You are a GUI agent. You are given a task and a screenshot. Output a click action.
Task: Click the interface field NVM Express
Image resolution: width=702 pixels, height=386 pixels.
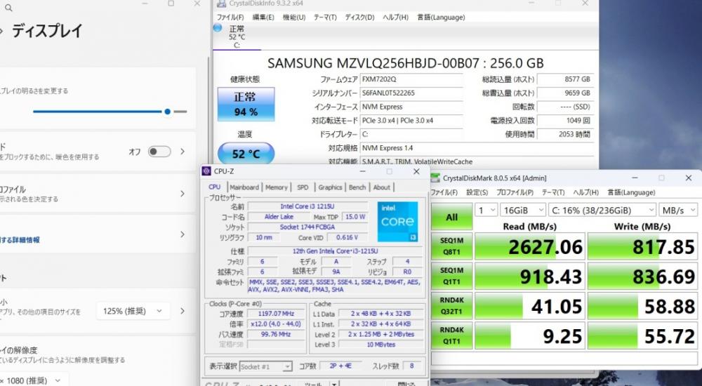click(x=411, y=107)
